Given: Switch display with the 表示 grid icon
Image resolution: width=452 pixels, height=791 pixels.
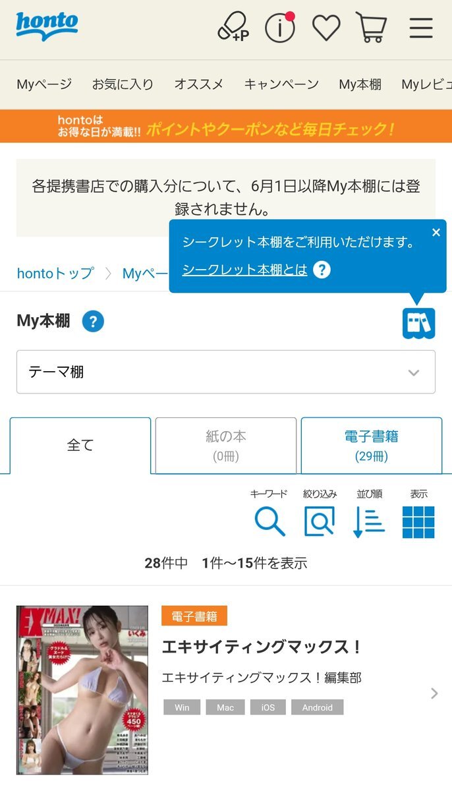Looking at the screenshot, I should tap(418, 521).
